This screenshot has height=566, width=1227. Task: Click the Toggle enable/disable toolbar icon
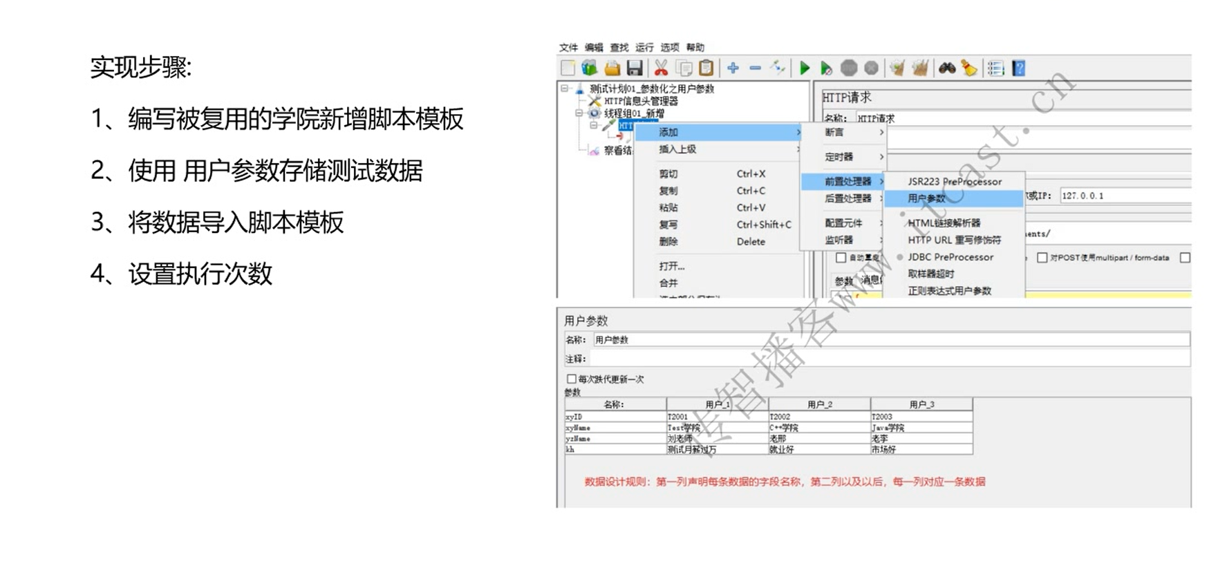(778, 68)
